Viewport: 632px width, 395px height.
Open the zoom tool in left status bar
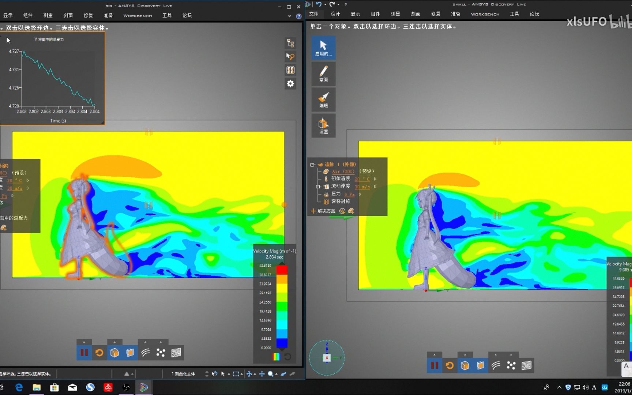coord(271,374)
